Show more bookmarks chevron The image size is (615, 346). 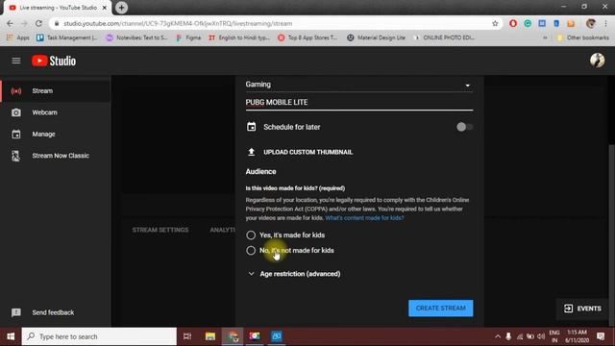545,37
